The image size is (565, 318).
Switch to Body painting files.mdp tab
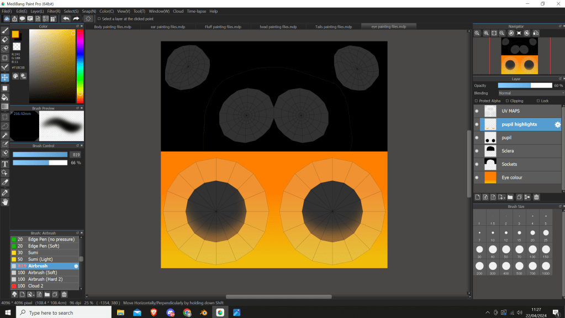[113, 27]
